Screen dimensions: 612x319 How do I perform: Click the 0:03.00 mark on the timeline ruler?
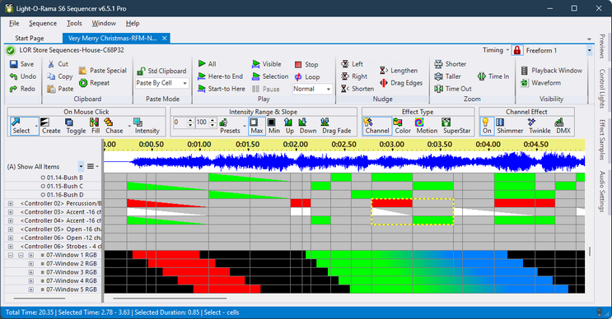click(391, 144)
